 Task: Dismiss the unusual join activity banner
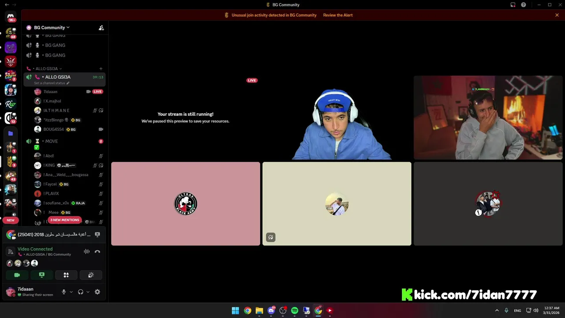tap(557, 15)
